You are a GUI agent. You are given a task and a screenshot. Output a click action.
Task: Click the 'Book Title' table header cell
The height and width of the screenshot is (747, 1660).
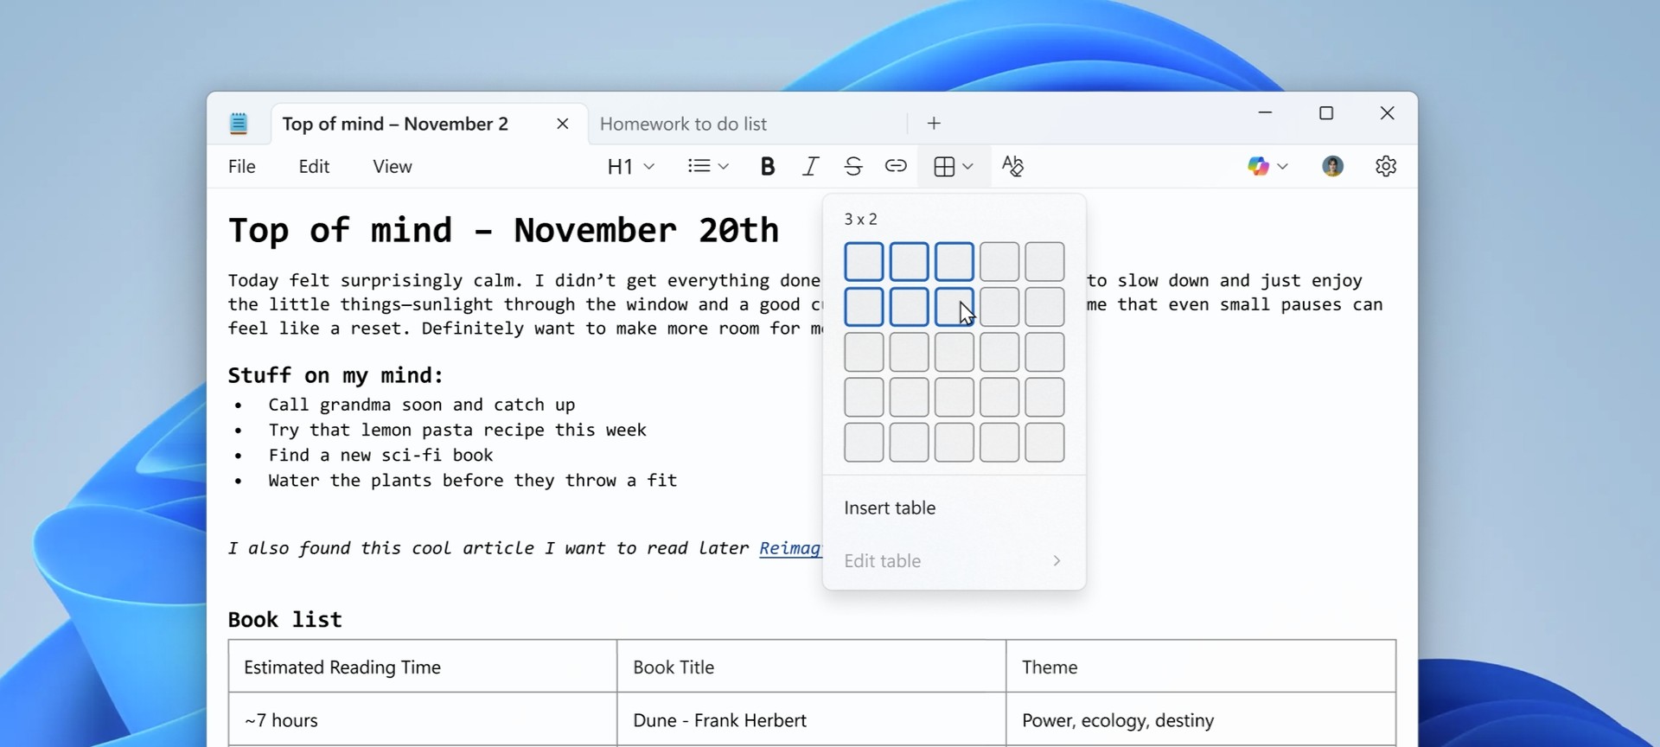pos(812,667)
